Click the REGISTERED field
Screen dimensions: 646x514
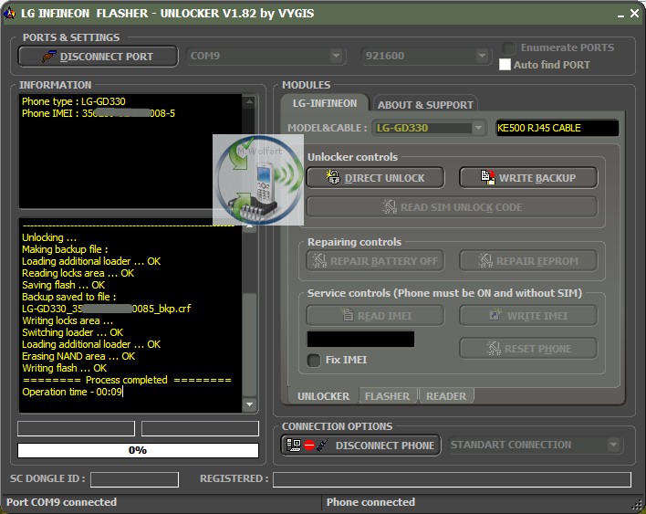click(452, 479)
